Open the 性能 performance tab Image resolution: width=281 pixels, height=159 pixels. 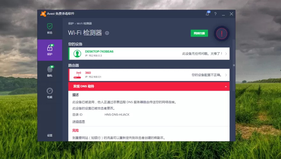[x=49, y=93]
